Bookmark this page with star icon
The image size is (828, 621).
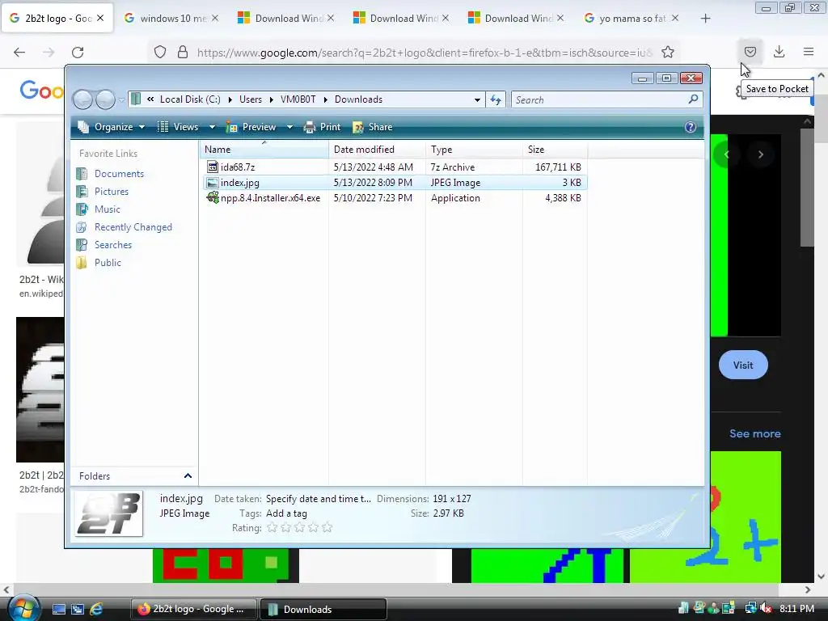point(668,52)
